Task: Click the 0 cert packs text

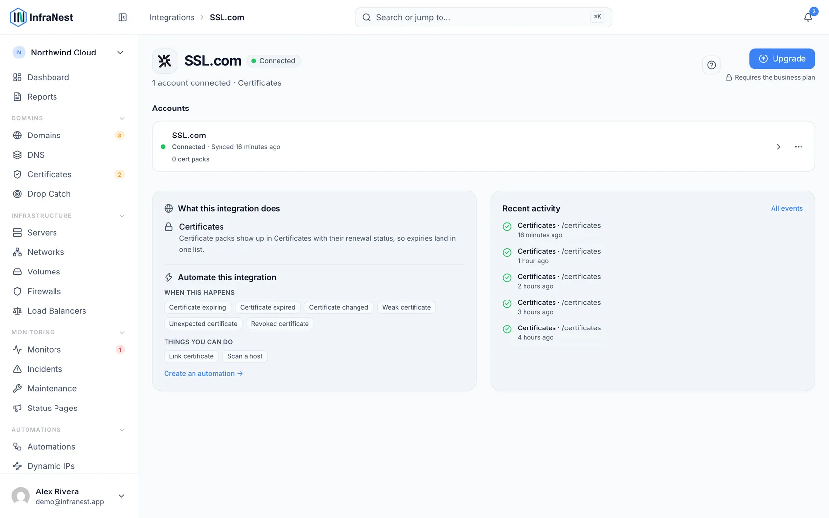Action: click(x=191, y=159)
